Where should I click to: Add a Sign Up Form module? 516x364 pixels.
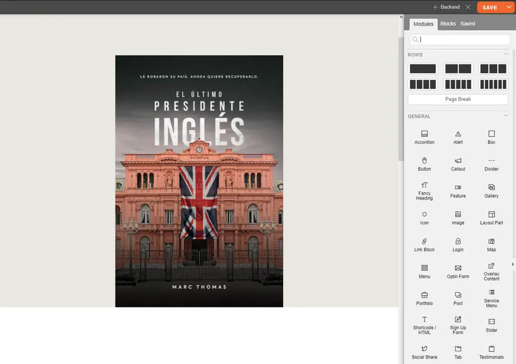pyautogui.click(x=458, y=326)
